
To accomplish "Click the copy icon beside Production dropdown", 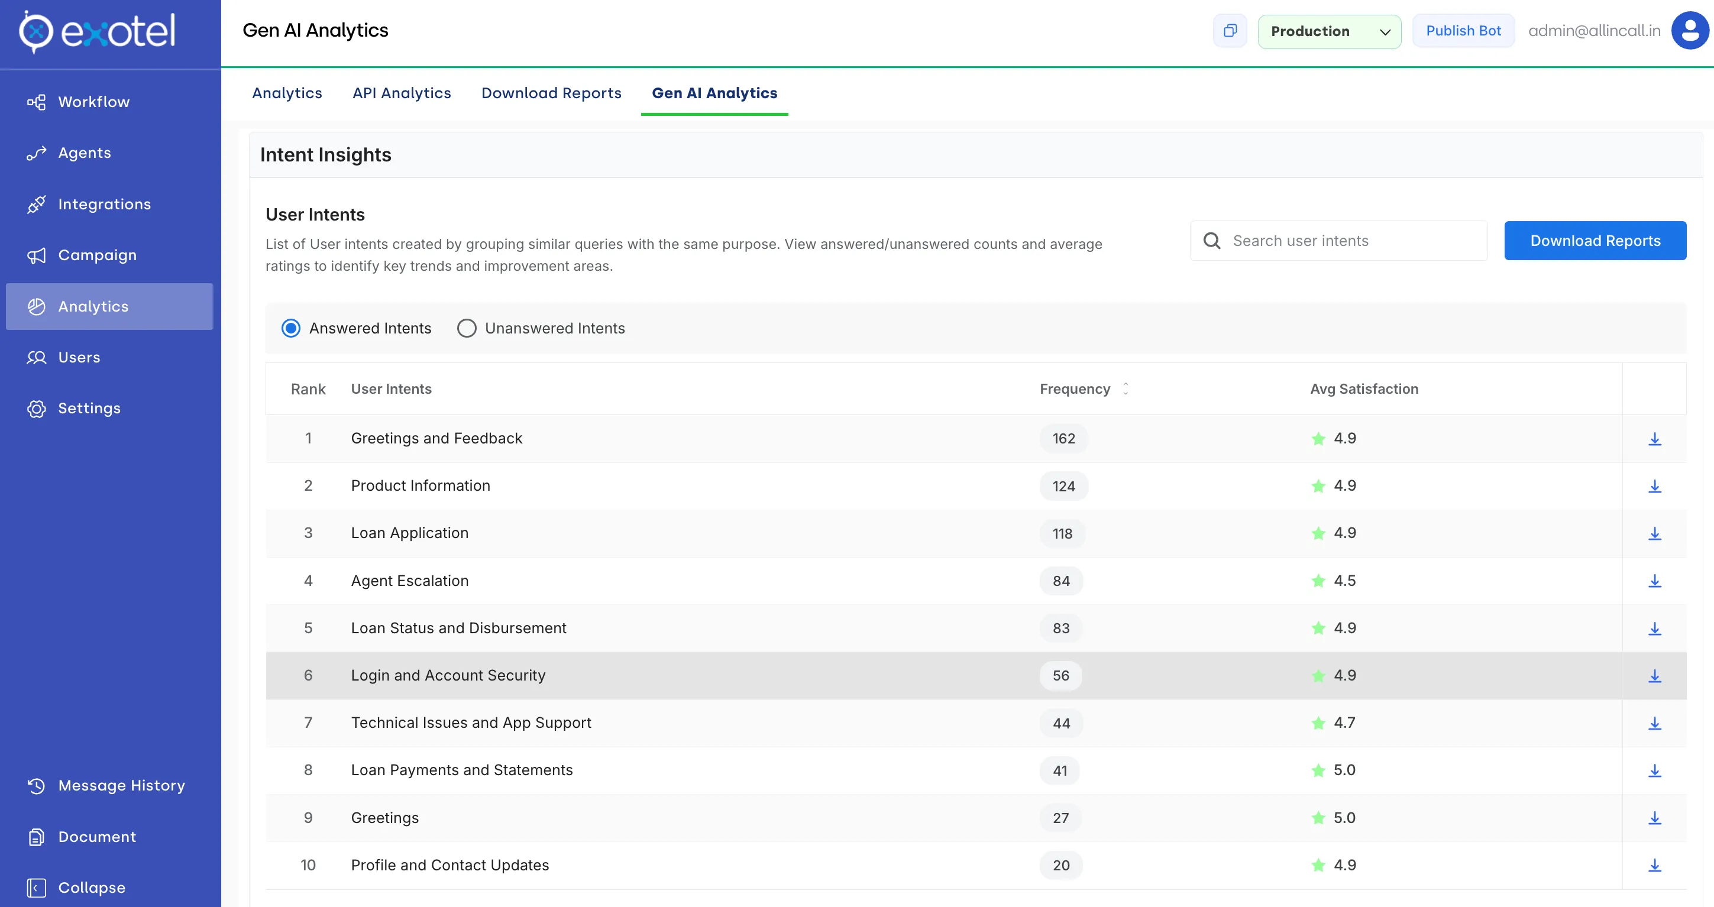I will (1230, 31).
